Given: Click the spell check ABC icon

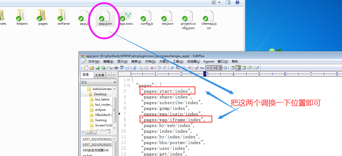Looking at the screenshot, I should coord(122,68).
